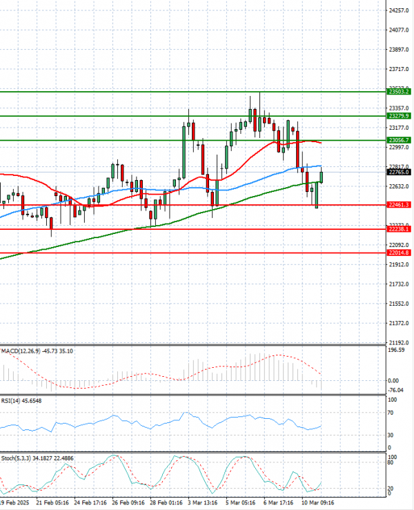Screen dimensions: 414x510
Task: Click the 22238.1 support level label
Action: 399,229
